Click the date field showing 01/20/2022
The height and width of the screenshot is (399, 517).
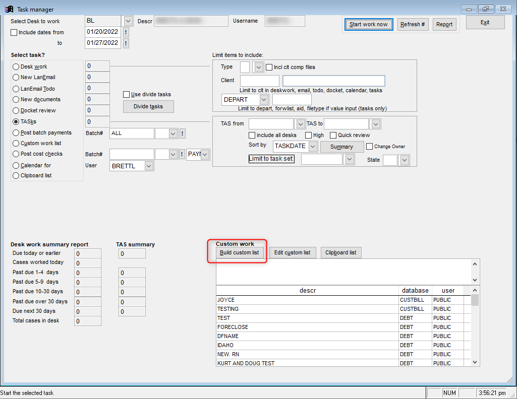coord(102,32)
